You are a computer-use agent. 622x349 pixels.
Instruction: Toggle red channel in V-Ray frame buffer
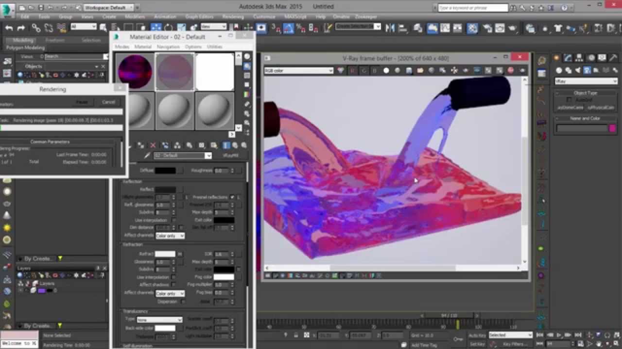pos(352,70)
